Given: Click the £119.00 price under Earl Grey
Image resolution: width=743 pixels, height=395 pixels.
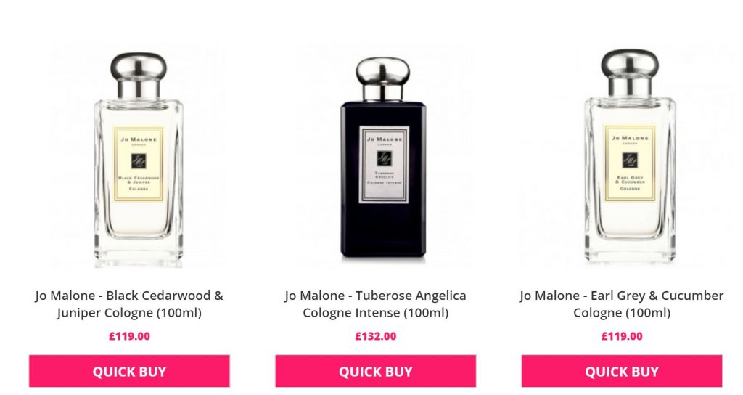Looking at the screenshot, I should pyautogui.click(x=622, y=336).
